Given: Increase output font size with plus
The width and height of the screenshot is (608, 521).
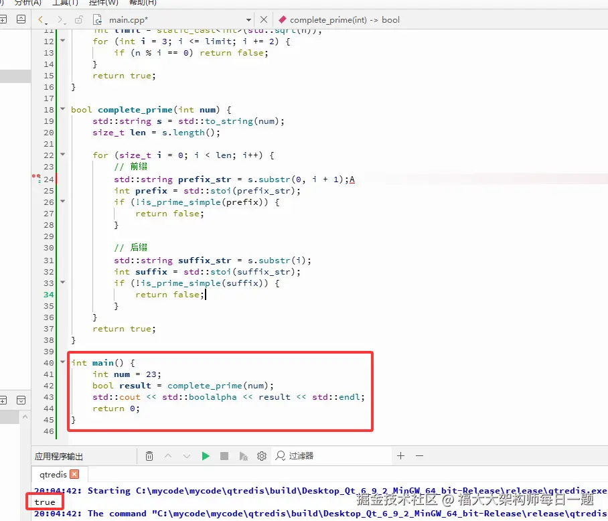Looking at the screenshot, I should point(401,456).
